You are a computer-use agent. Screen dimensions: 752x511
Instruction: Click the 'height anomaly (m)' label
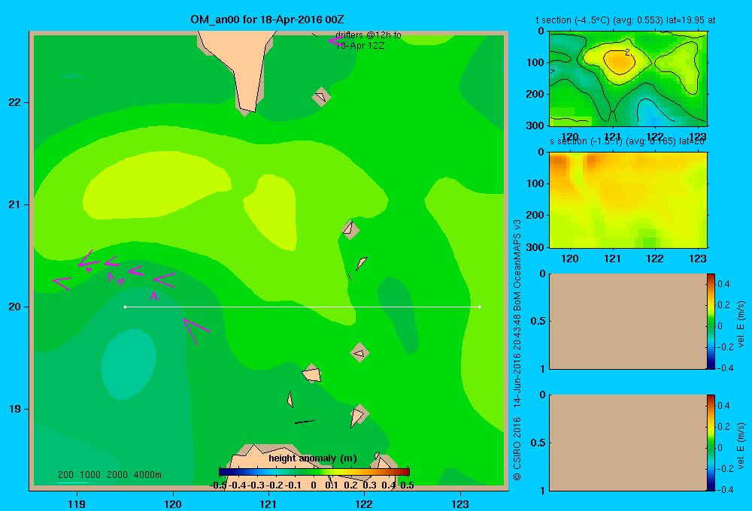point(313,458)
